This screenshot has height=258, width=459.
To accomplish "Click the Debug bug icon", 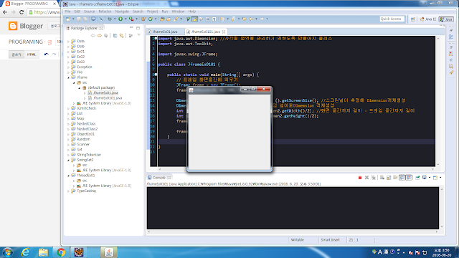I will click(110, 19).
